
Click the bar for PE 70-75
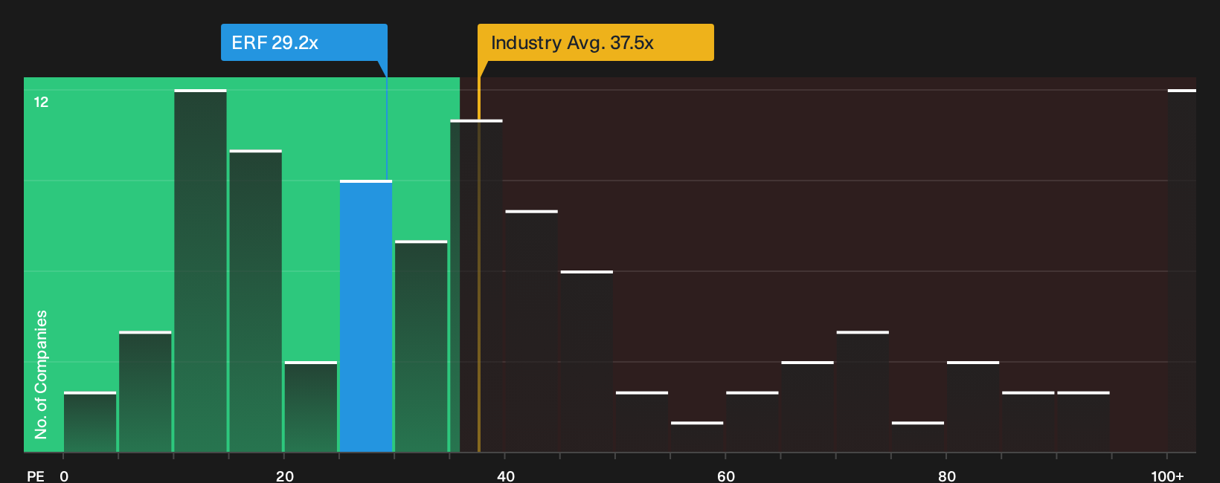click(x=862, y=392)
